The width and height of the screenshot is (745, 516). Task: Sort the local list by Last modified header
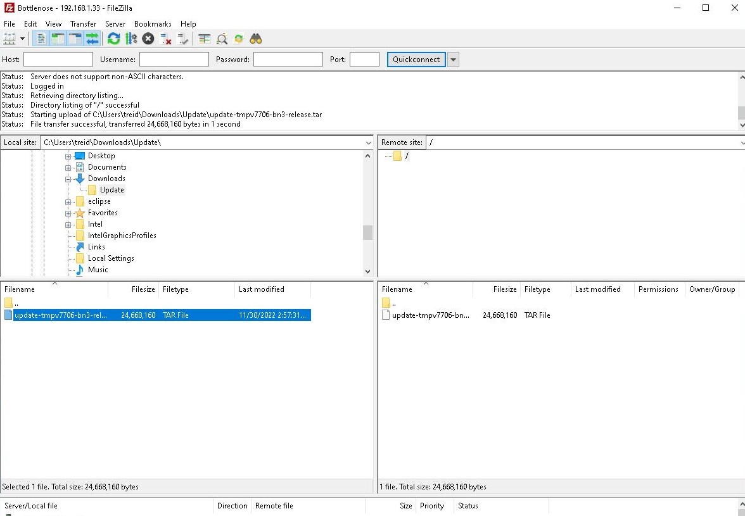(272, 289)
